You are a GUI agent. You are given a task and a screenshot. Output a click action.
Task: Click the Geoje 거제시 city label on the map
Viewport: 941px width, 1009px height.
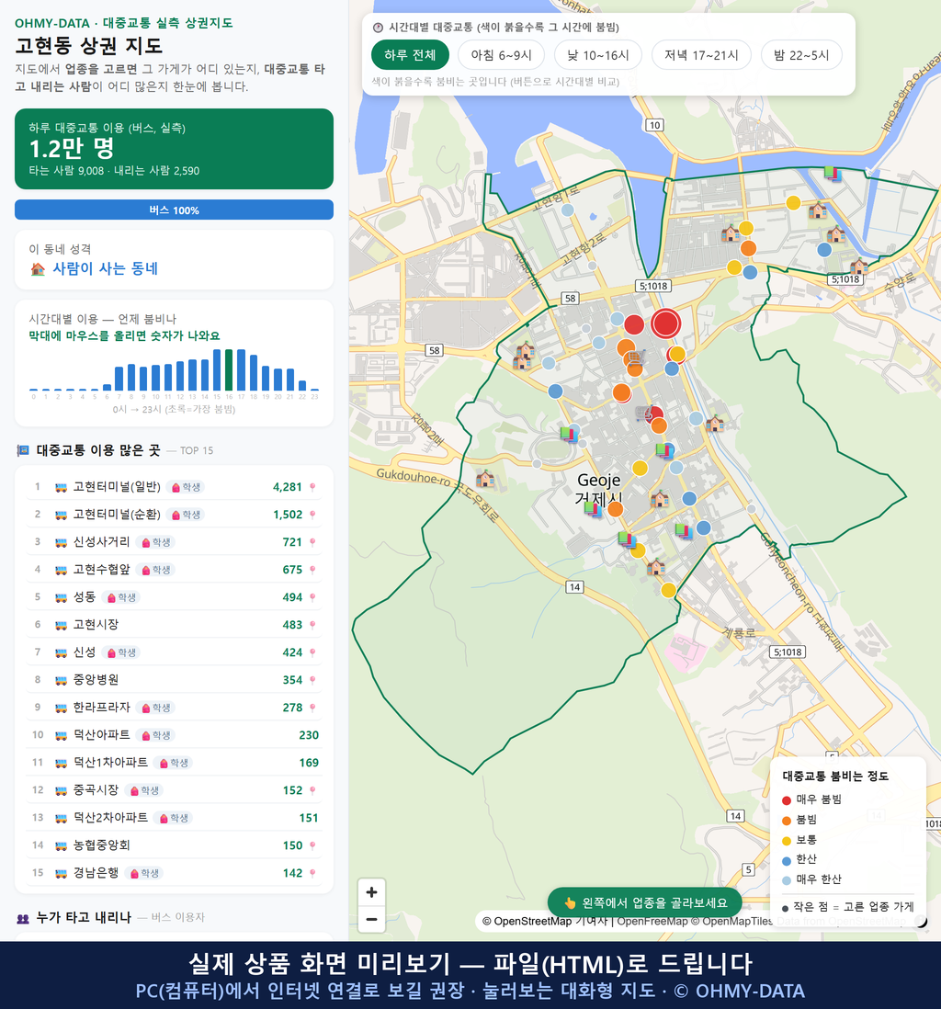click(598, 489)
